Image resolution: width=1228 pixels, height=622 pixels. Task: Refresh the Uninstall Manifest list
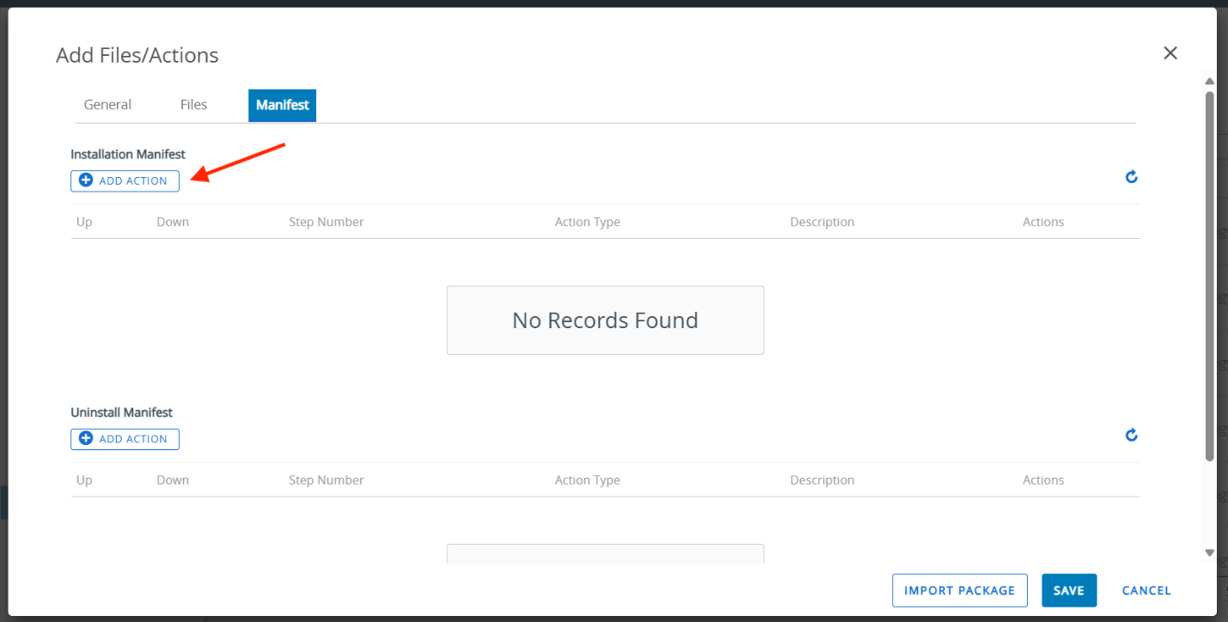pos(1131,435)
